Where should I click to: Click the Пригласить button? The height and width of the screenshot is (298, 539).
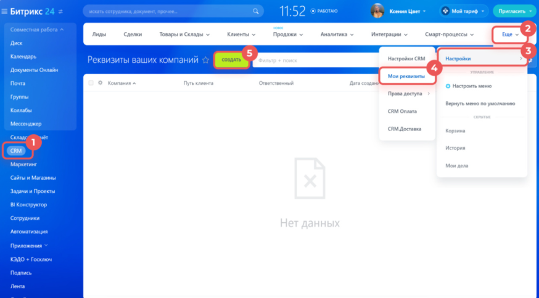point(514,11)
